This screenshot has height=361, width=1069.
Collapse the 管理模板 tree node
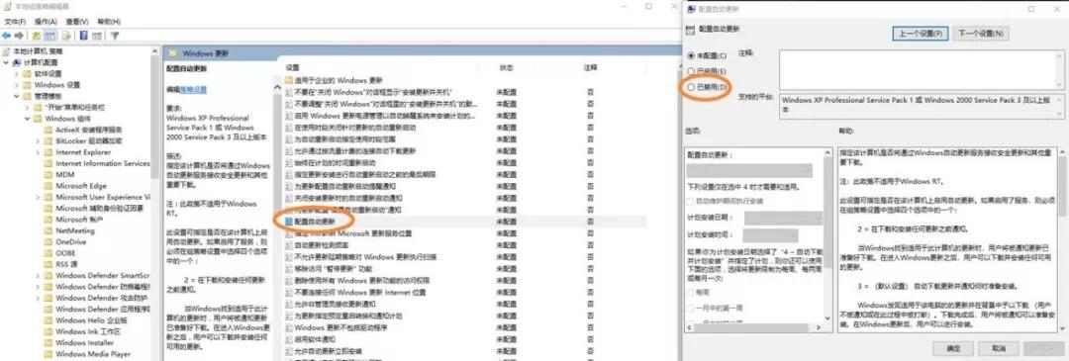(x=17, y=96)
